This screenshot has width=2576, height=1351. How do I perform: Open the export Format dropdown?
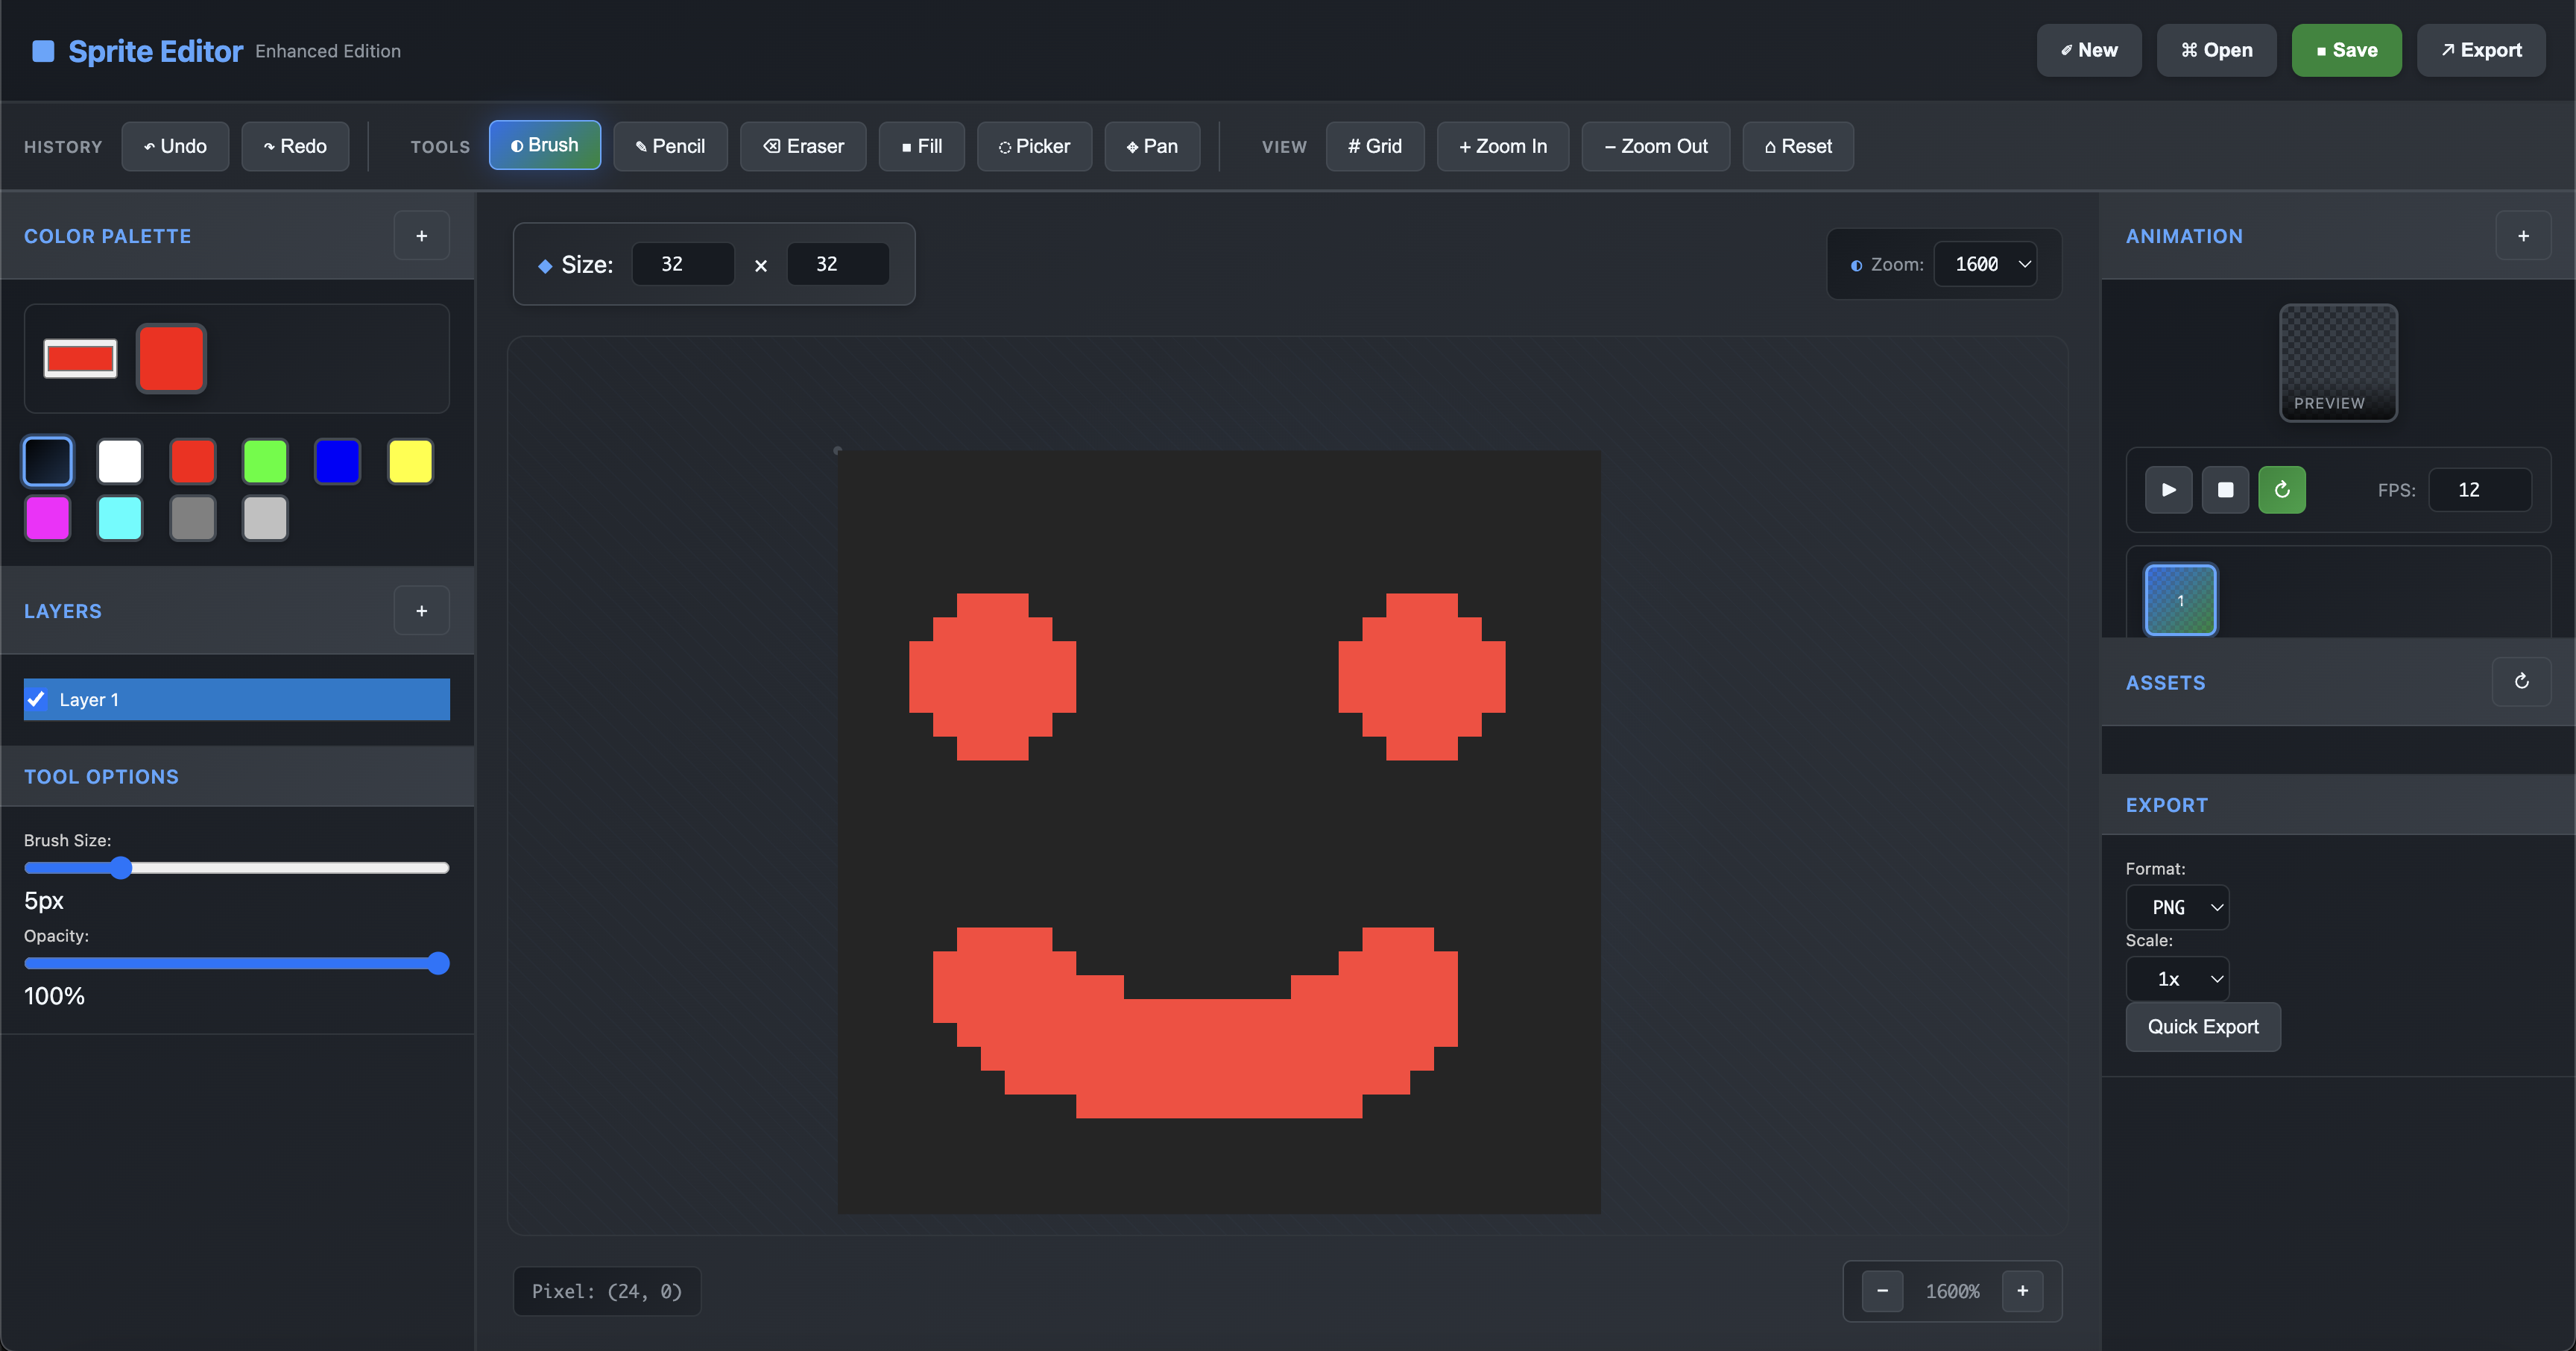(x=2177, y=907)
